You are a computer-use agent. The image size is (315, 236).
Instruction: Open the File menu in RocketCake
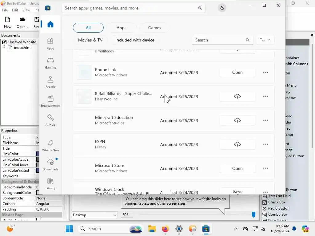pos(5,10)
